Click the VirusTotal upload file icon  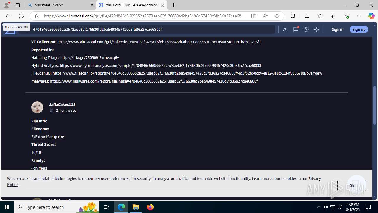(285, 29)
